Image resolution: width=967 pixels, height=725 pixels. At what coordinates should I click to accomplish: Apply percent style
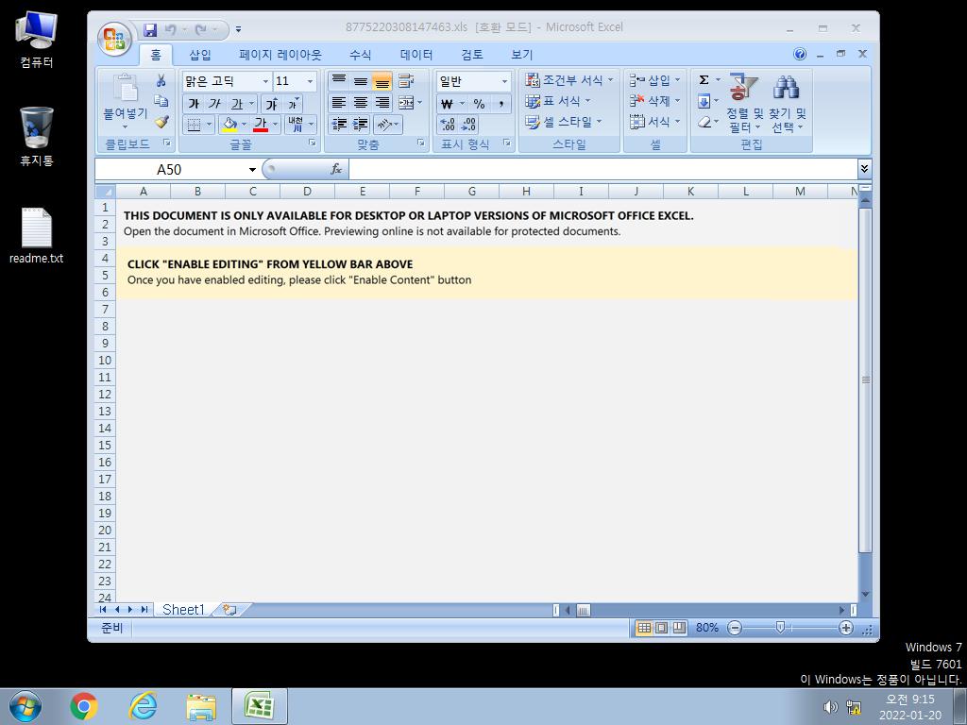[479, 104]
